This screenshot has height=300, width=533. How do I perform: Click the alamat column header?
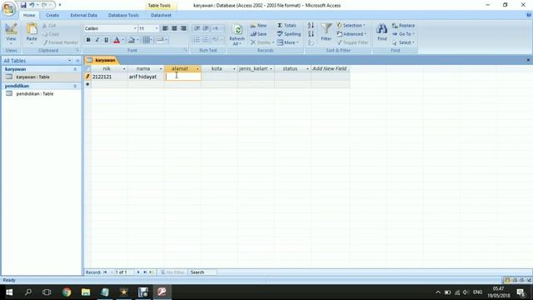(x=180, y=68)
